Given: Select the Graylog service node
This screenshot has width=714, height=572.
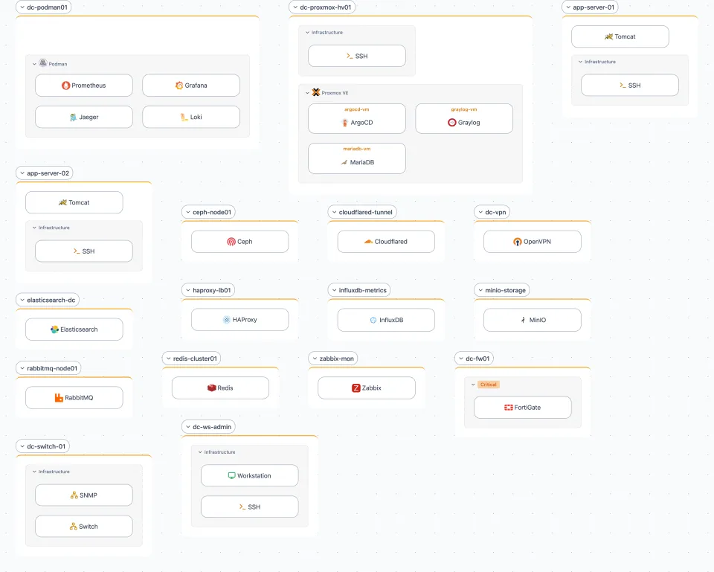Looking at the screenshot, I should [464, 118].
